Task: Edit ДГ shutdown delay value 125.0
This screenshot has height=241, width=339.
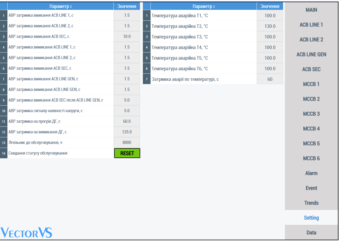Action: coord(127,132)
